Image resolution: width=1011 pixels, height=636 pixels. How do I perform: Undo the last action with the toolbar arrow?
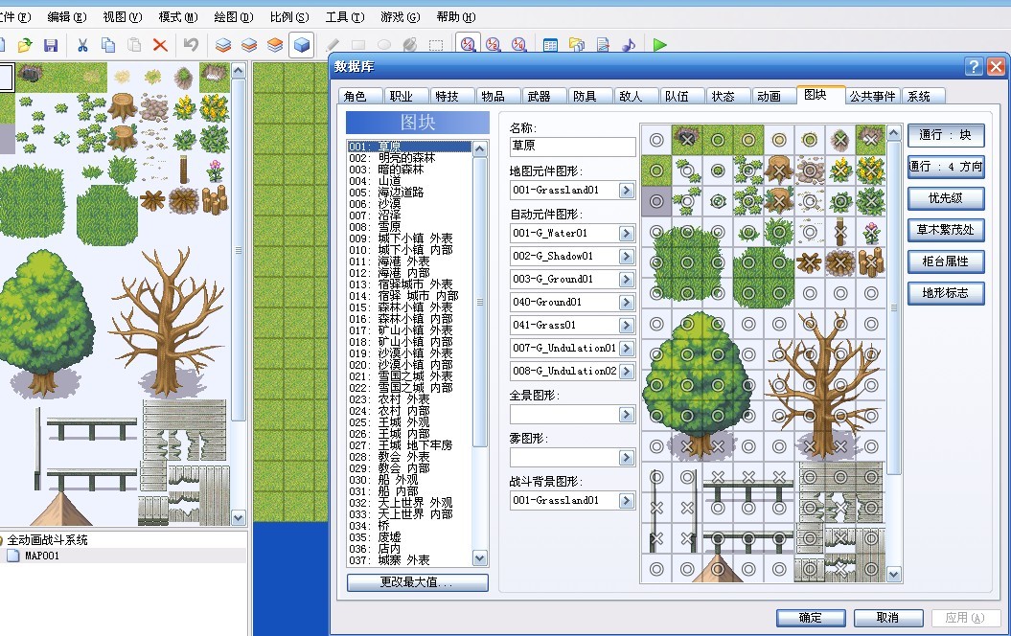(191, 45)
